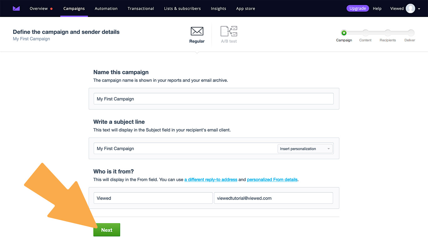Edit the From email address field
The image size is (428, 250).
pos(274,198)
